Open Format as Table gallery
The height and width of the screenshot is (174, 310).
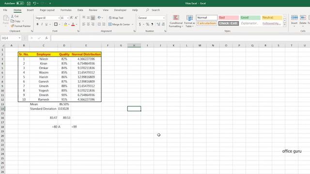(189, 21)
